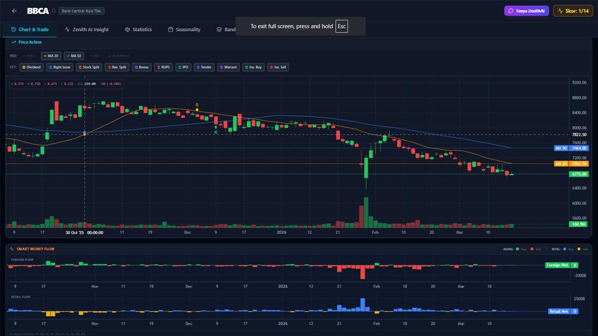The image size is (598, 336).
Task: Click the SMART MONEY FLOW heading
Action: click(35, 249)
